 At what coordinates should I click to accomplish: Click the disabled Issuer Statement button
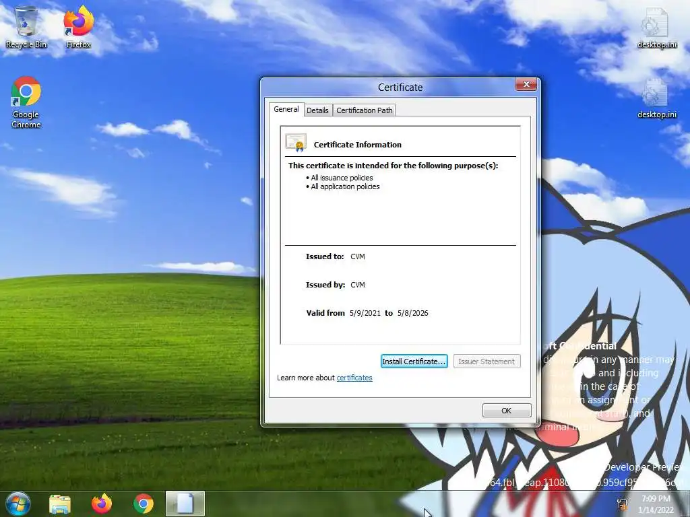click(487, 361)
